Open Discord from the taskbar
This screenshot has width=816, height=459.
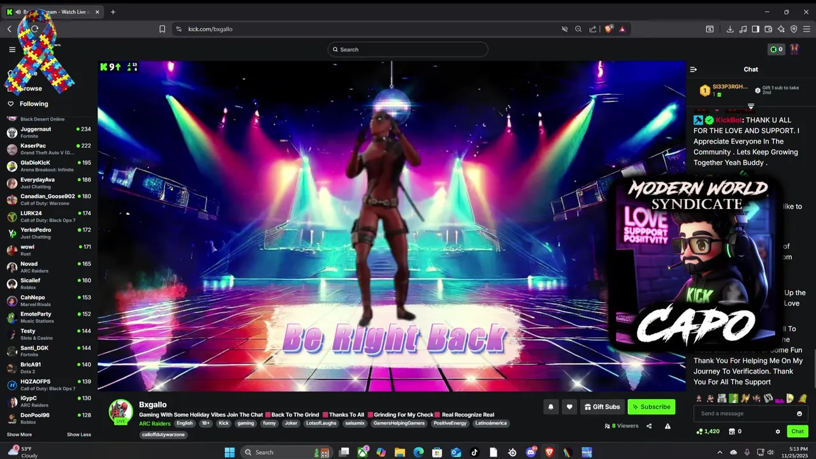530,453
